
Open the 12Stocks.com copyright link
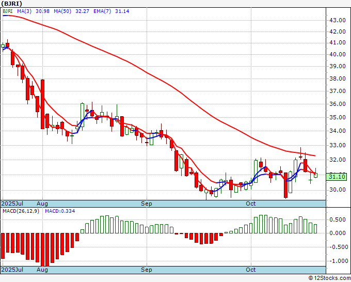point(329,278)
